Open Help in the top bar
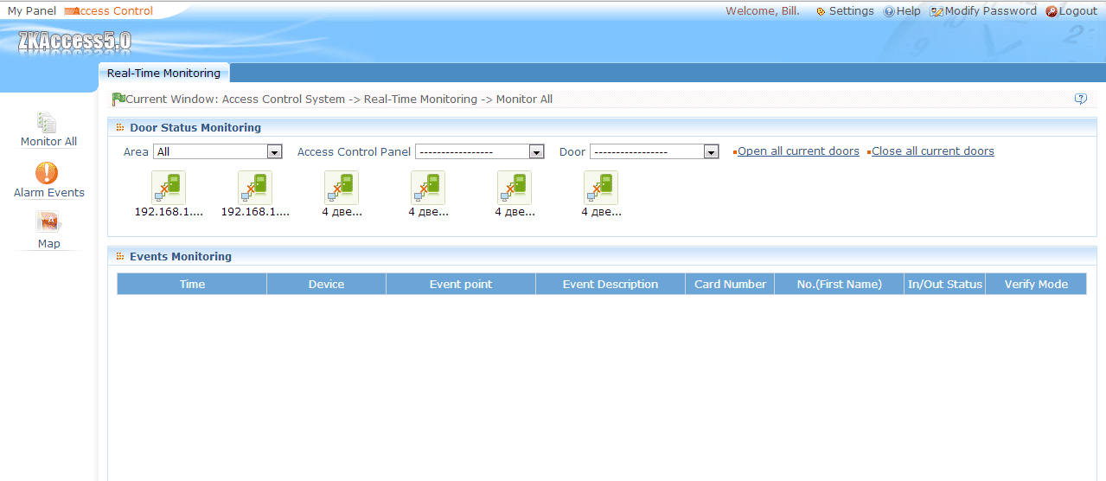The image size is (1106, 481). point(902,11)
